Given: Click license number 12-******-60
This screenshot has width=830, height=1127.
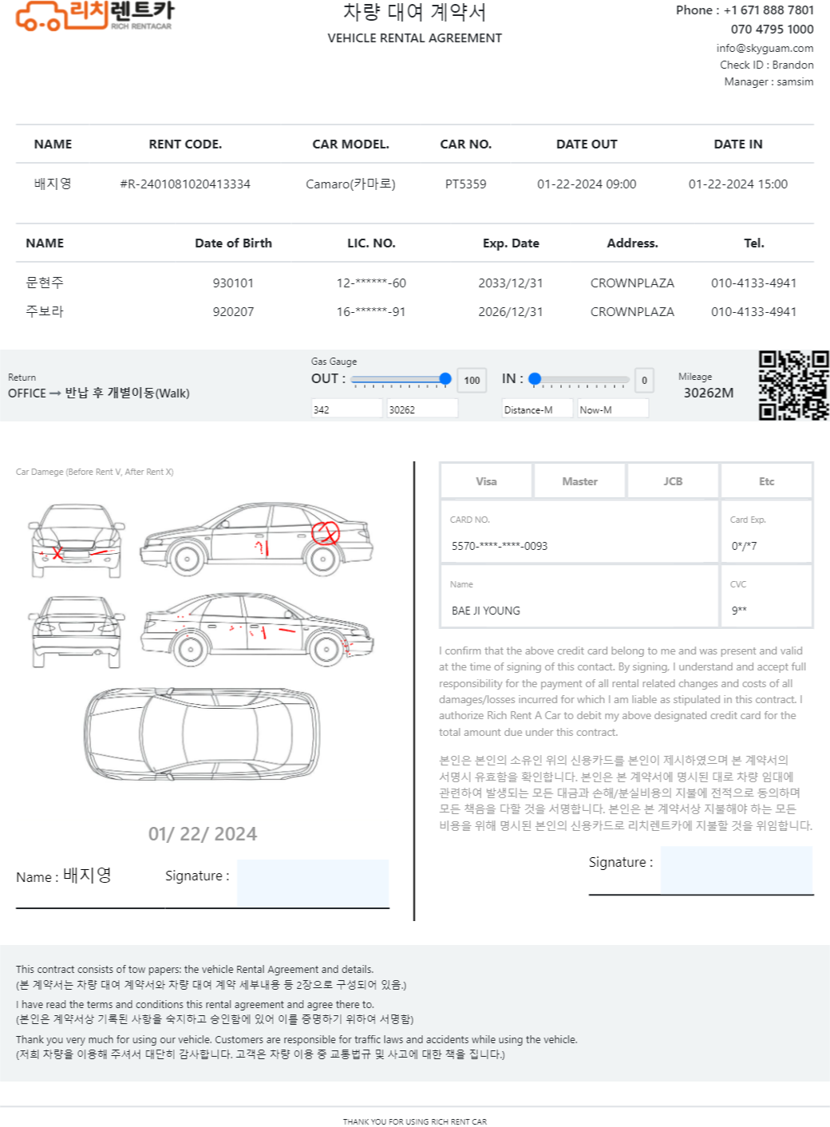Looking at the screenshot, I should click(x=371, y=283).
